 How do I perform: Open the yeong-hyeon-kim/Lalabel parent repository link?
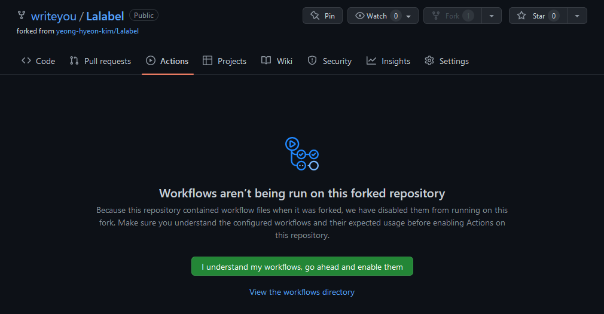click(97, 31)
